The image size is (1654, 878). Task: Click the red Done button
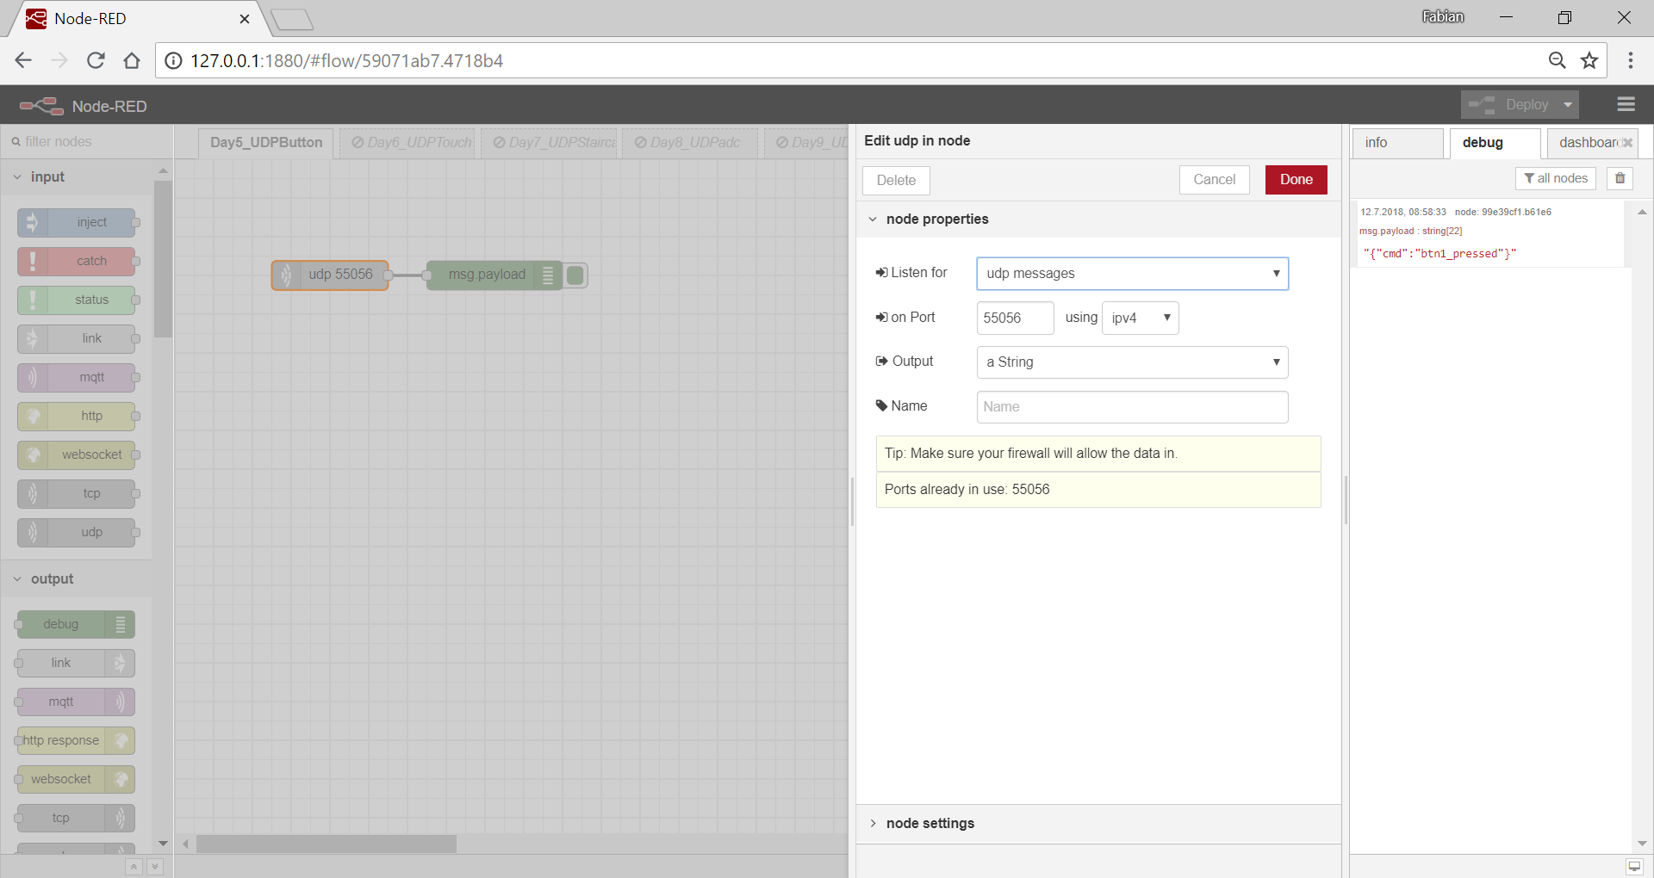point(1296,180)
